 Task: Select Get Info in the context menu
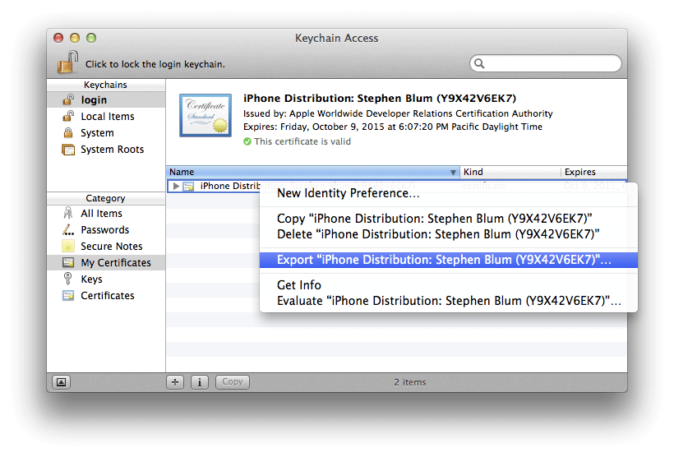click(299, 285)
